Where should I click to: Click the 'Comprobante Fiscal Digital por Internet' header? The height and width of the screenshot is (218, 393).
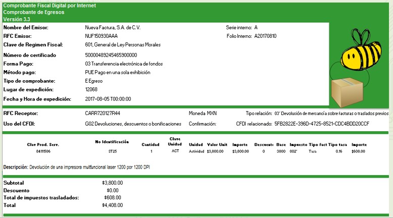50,6
